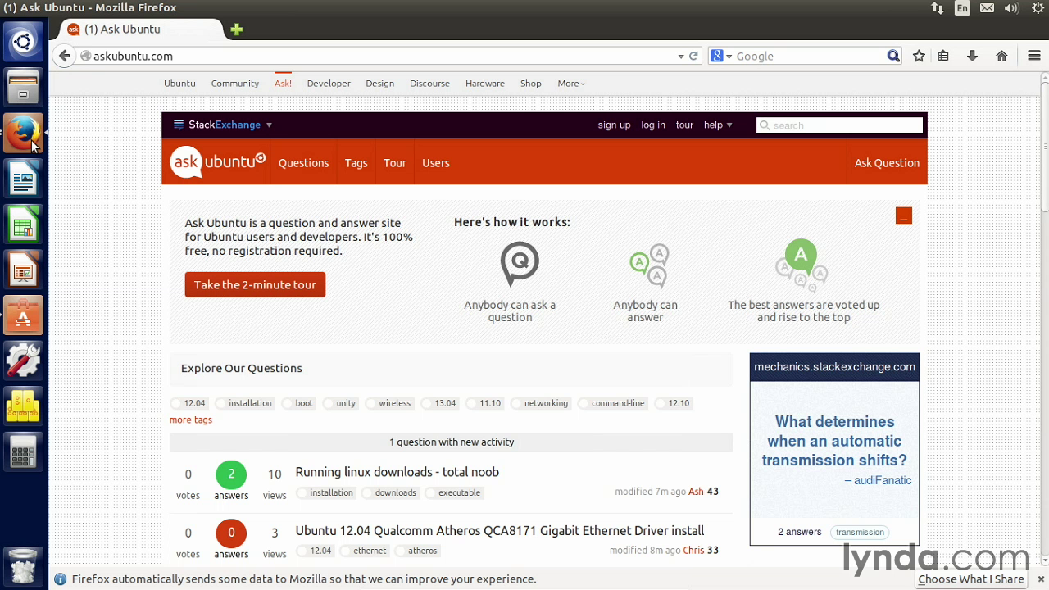Open the Users menu item
The height and width of the screenshot is (590, 1049).
[x=436, y=163]
